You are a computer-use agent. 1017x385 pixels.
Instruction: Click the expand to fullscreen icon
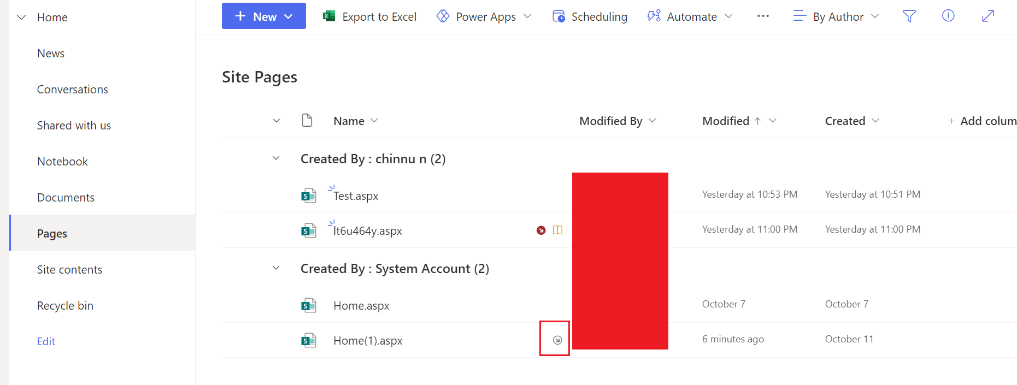(x=987, y=16)
